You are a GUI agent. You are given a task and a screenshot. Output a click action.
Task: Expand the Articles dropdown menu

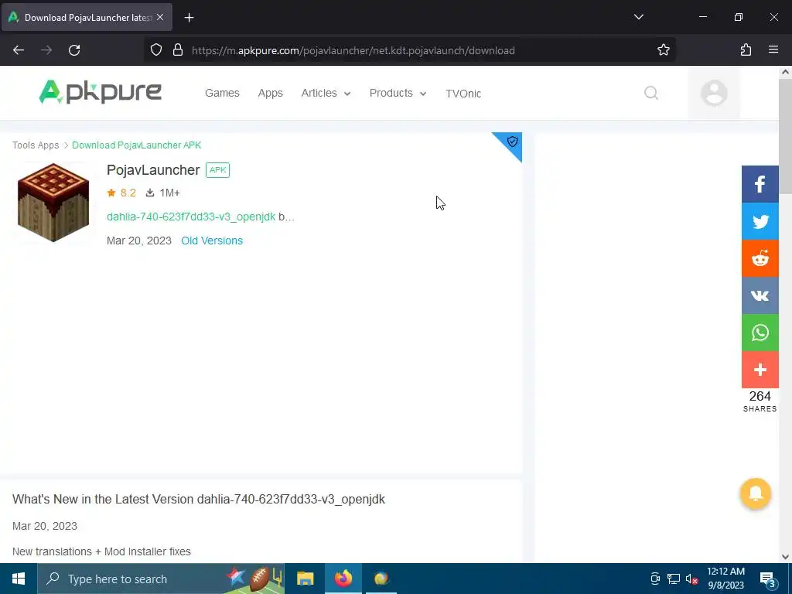pyautogui.click(x=326, y=94)
